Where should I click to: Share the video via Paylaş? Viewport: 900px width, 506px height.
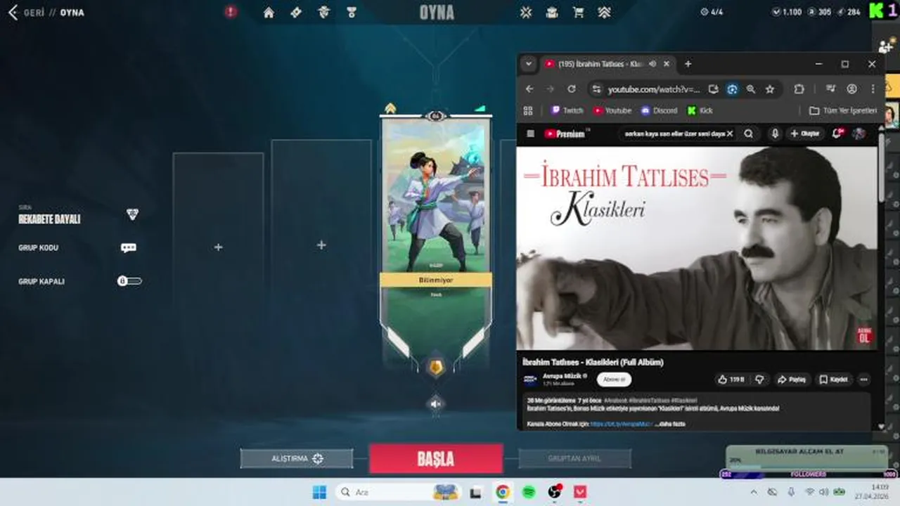tap(792, 379)
